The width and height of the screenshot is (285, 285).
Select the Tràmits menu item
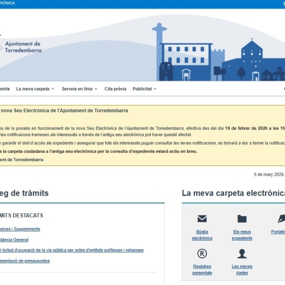[x=5, y=89]
